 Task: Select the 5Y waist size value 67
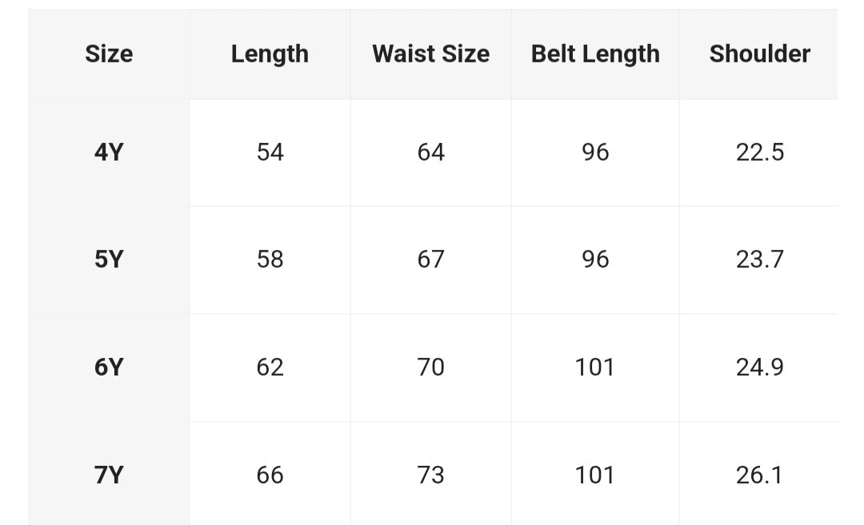point(430,259)
